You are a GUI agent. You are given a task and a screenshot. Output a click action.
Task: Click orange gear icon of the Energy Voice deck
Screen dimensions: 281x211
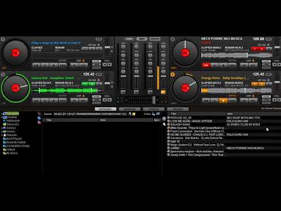pyautogui.click(x=173, y=74)
